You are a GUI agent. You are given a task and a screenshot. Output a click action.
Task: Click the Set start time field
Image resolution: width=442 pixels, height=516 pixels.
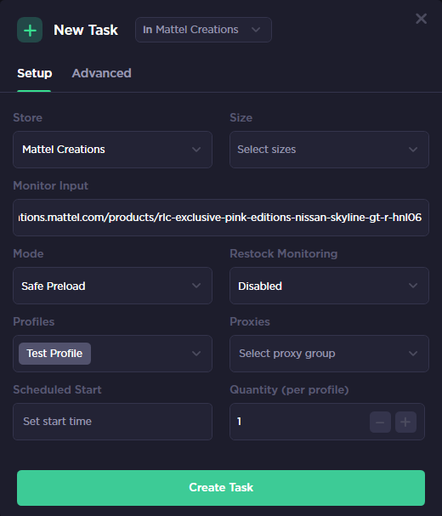pyautogui.click(x=112, y=422)
